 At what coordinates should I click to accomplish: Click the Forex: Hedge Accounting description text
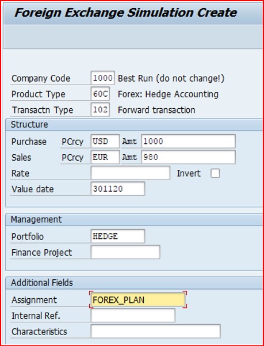pyautogui.click(x=168, y=94)
